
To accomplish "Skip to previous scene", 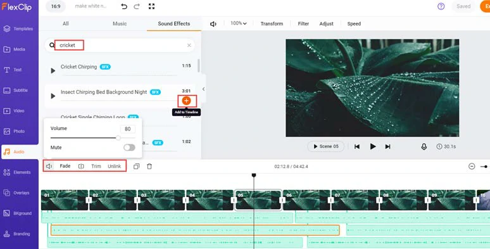I will (357, 146).
